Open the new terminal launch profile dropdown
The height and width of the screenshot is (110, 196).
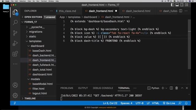click(166, 88)
